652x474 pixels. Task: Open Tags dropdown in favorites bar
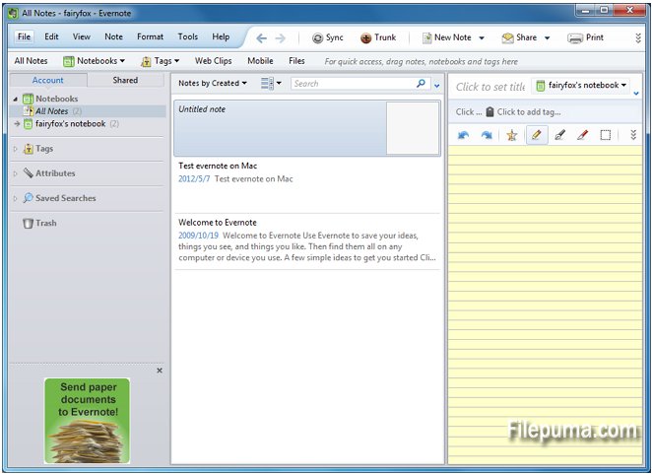click(161, 61)
